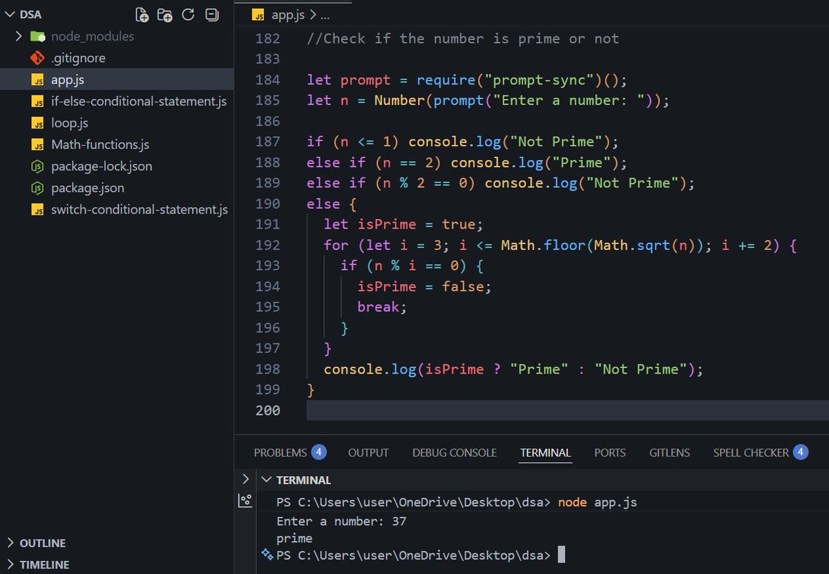
Task: Click "node app.js" command in terminal
Action: click(x=598, y=502)
